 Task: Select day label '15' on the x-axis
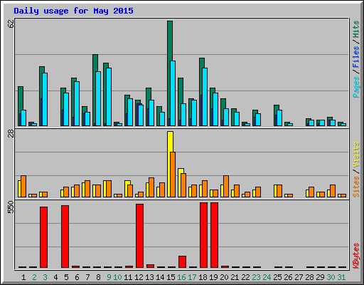[171, 277]
